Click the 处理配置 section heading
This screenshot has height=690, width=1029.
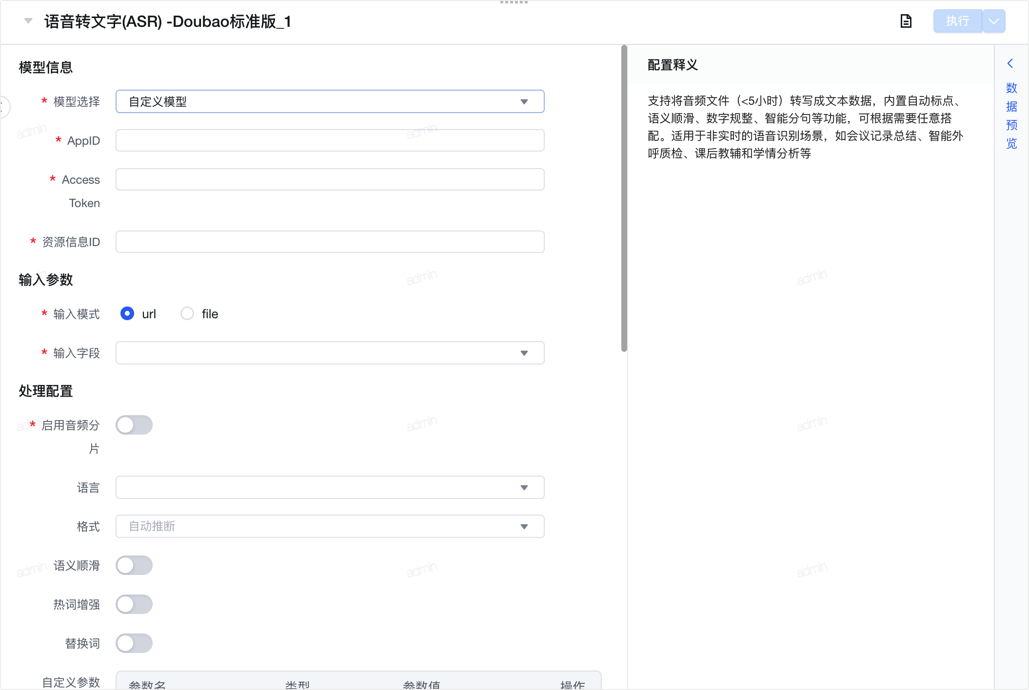(46, 391)
